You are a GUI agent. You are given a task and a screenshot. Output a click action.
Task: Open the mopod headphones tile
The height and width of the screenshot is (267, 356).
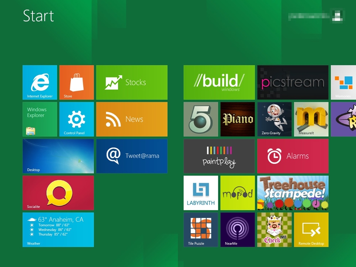point(237,193)
